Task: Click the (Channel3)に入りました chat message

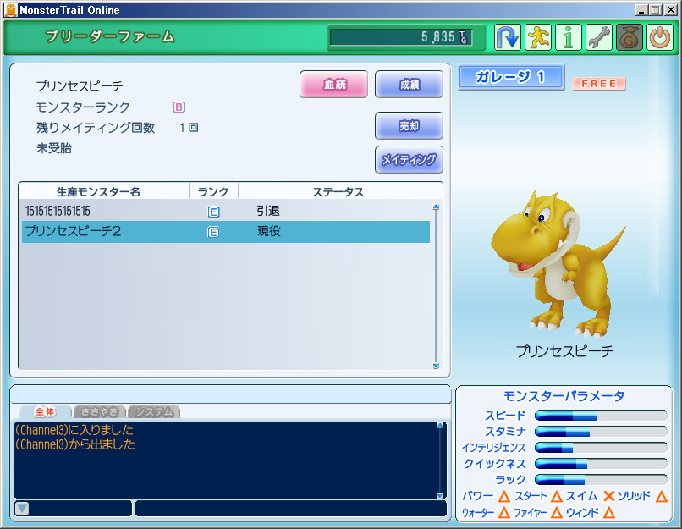Action: 74,430
